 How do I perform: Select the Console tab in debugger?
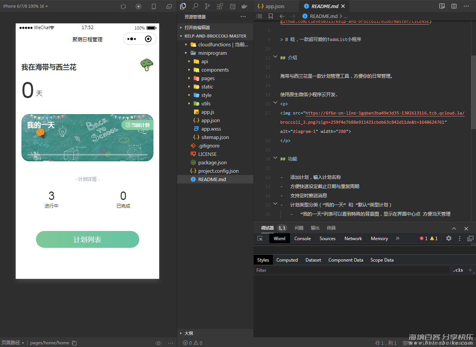[x=302, y=238]
